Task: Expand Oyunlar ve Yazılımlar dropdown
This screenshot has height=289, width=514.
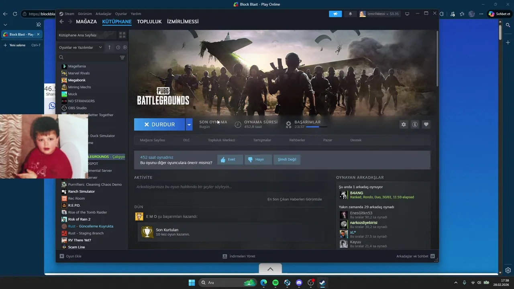Action: click(81, 47)
